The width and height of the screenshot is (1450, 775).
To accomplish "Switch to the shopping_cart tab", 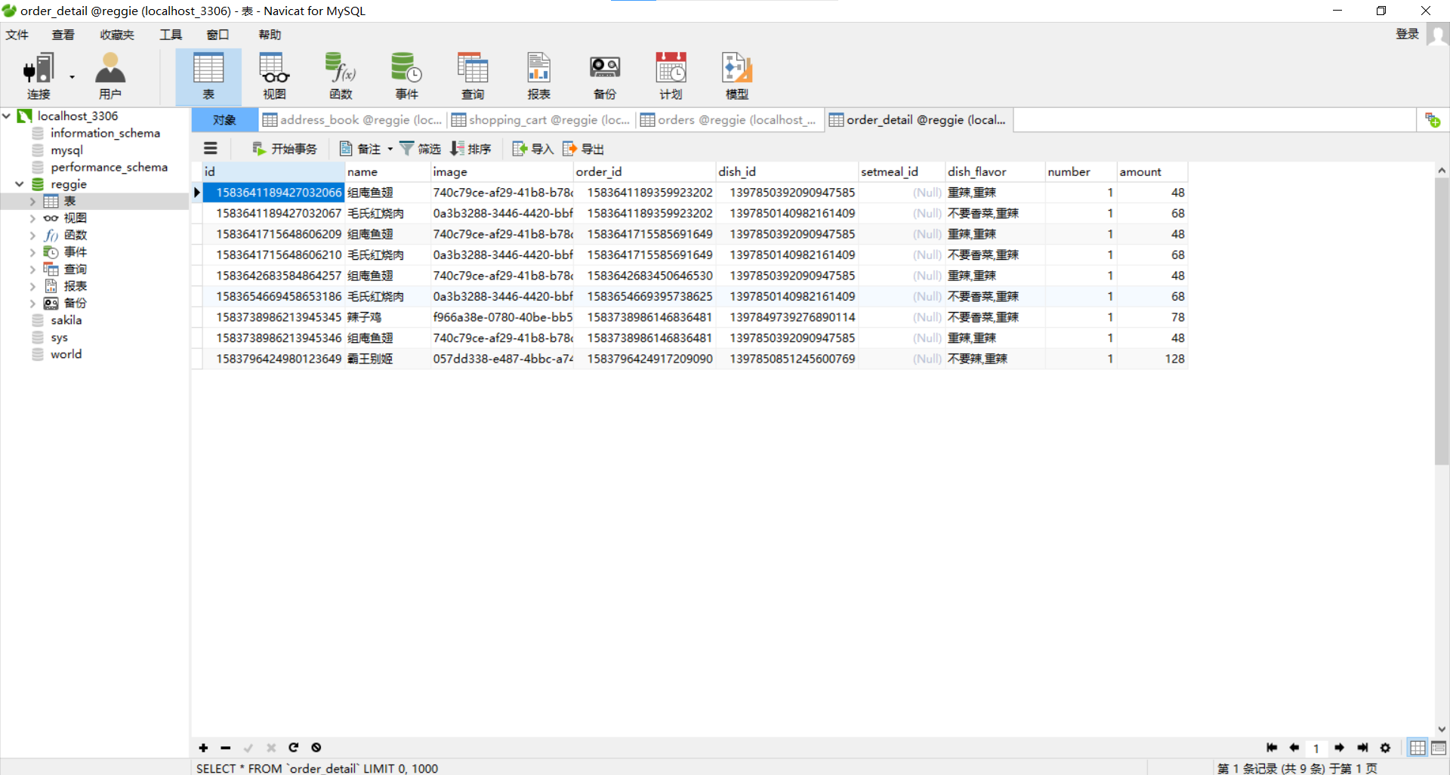I will coord(541,120).
